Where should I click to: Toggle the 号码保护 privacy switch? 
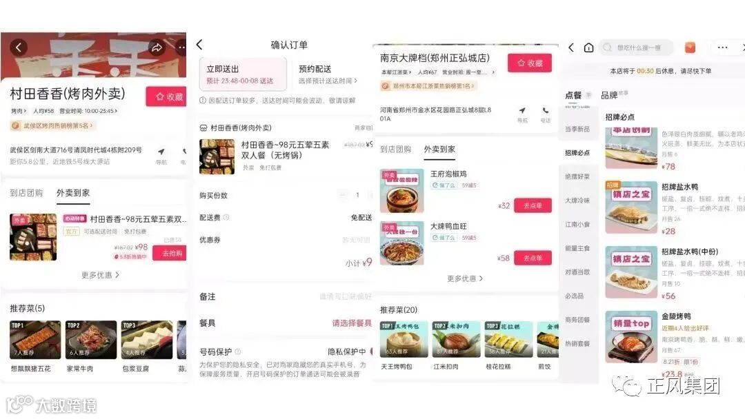coord(371,351)
